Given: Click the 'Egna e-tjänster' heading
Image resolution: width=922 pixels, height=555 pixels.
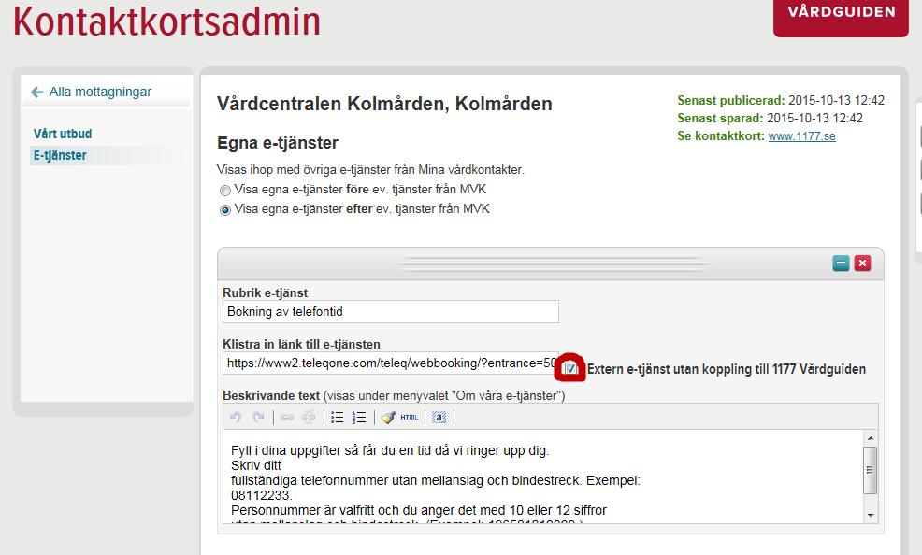Looking at the screenshot, I should pos(278,143).
